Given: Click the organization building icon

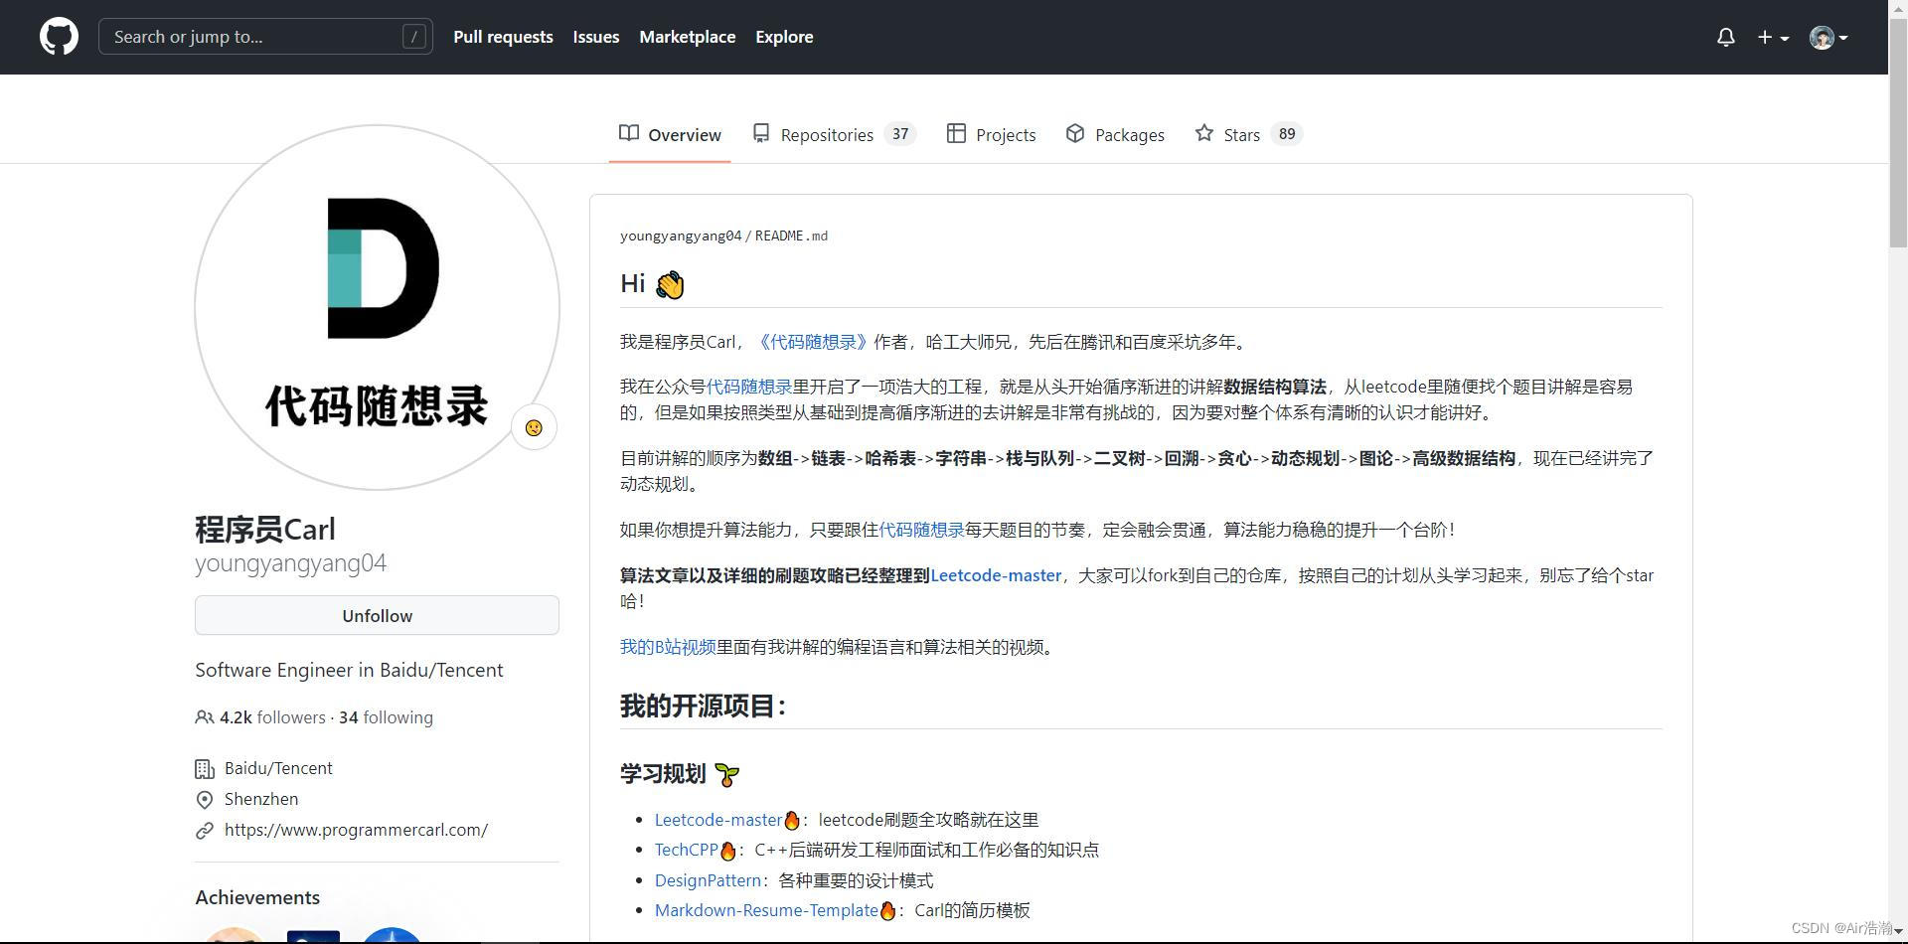Looking at the screenshot, I should (204, 769).
